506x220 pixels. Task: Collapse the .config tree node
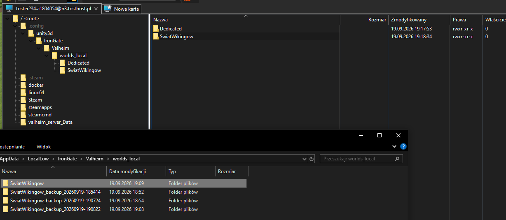click(15, 26)
